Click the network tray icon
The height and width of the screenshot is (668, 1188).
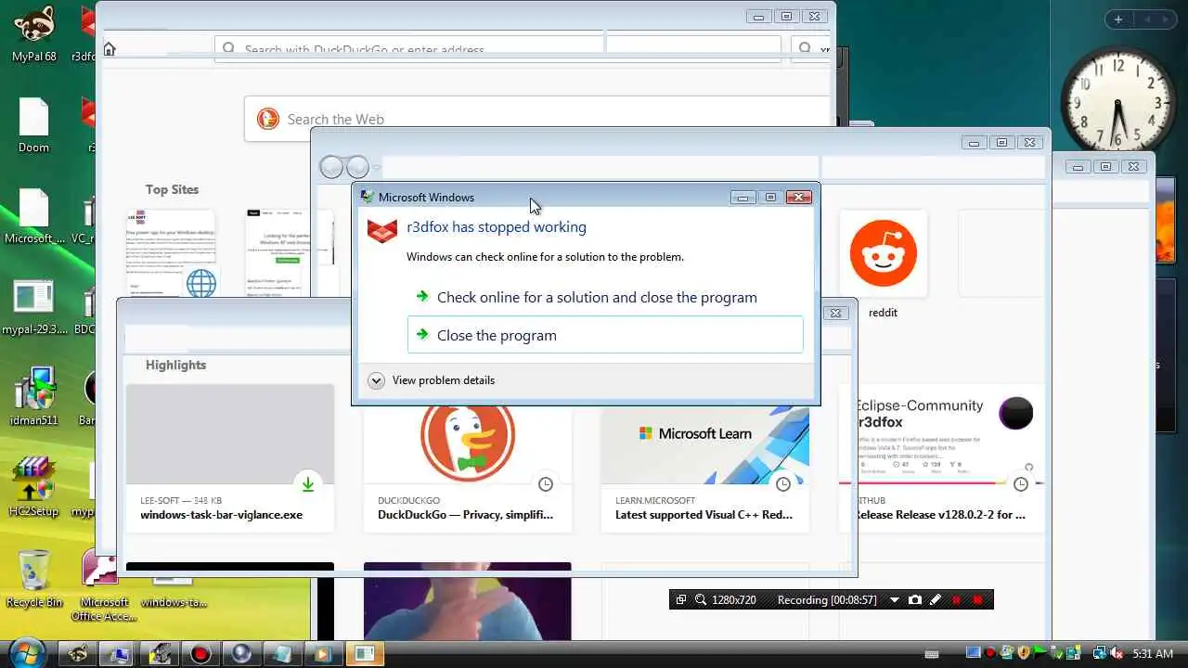[x=1099, y=653]
